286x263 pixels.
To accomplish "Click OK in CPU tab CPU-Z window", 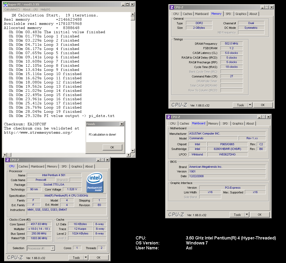I will 98,258.
